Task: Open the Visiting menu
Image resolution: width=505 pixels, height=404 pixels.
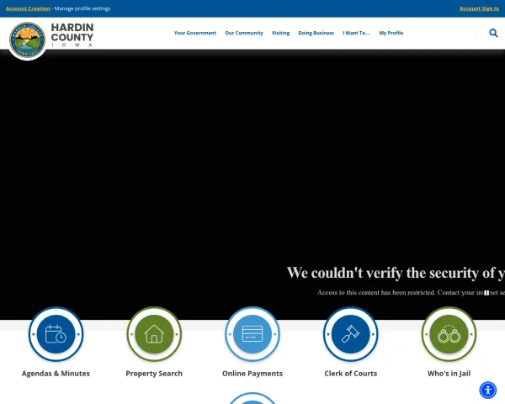Action: pos(280,33)
